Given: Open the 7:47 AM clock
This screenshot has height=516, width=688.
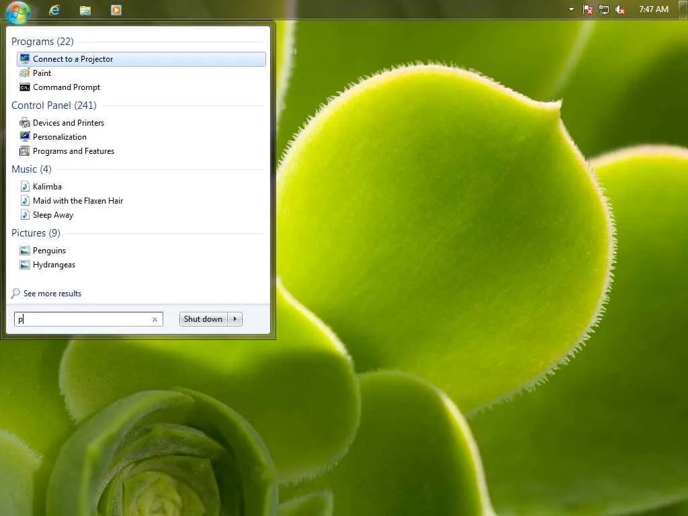Looking at the screenshot, I should coord(654,9).
